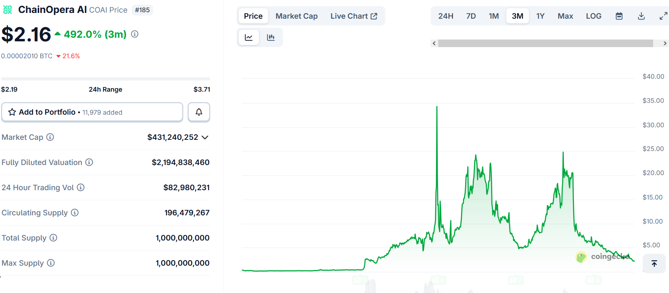Screen dimensions: 669x293
Task: Switch to candlestick chart view
Action: tap(271, 37)
